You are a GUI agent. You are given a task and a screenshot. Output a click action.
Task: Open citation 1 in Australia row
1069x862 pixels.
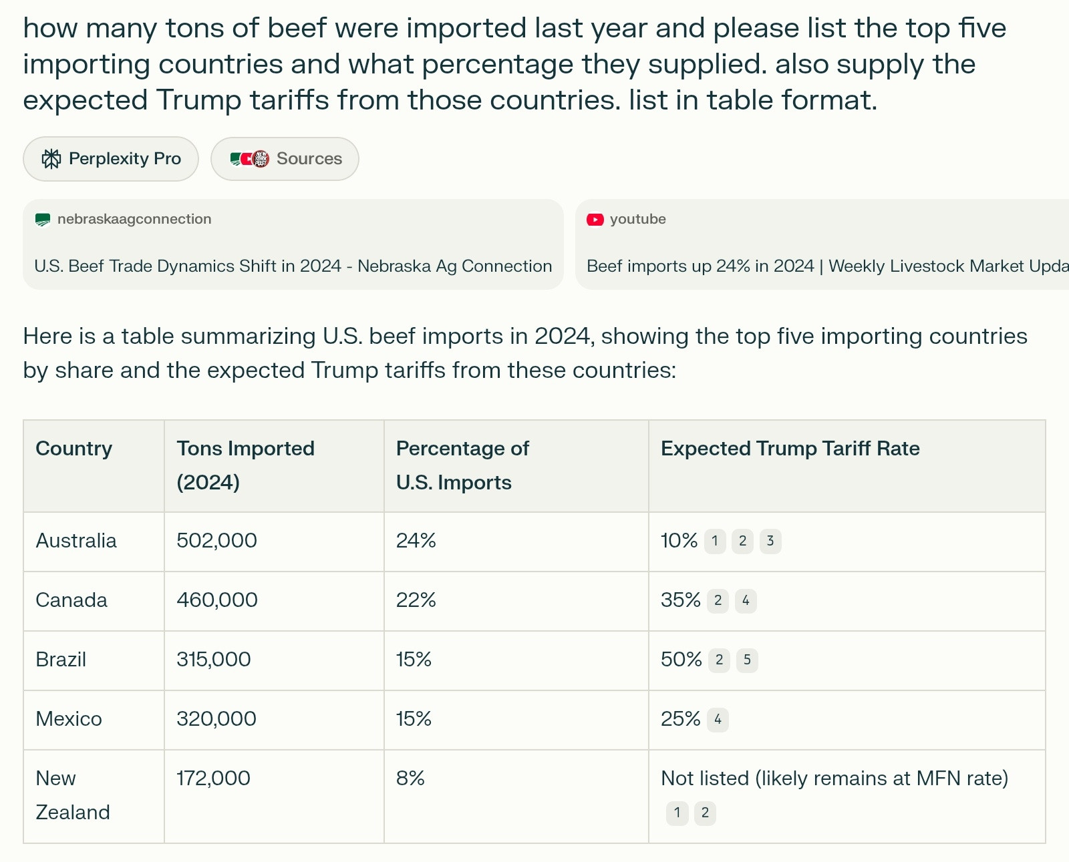715,542
